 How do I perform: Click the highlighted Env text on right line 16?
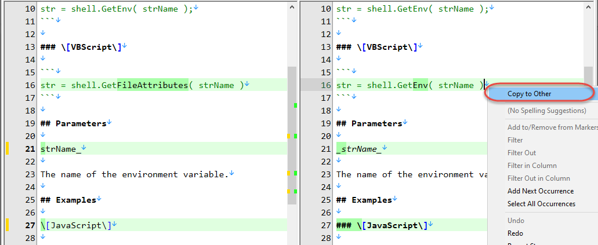[421, 85]
